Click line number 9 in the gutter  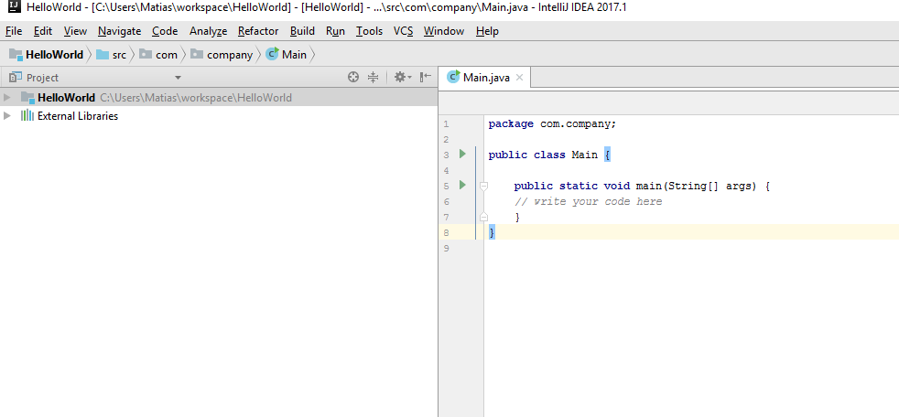pos(446,249)
